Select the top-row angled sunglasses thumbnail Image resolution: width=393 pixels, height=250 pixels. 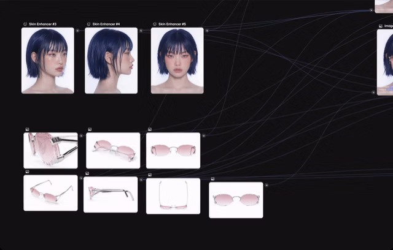click(x=113, y=151)
